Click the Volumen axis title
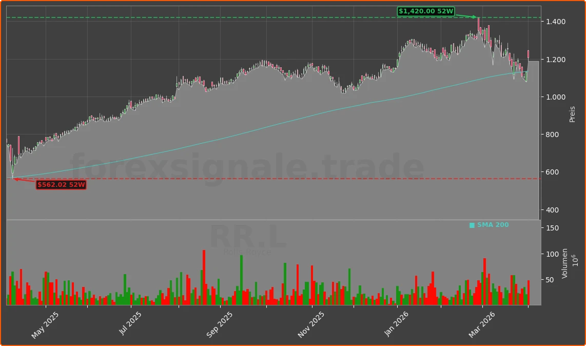The height and width of the screenshot is (346, 586). pyautogui.click(x=564, y=263)
